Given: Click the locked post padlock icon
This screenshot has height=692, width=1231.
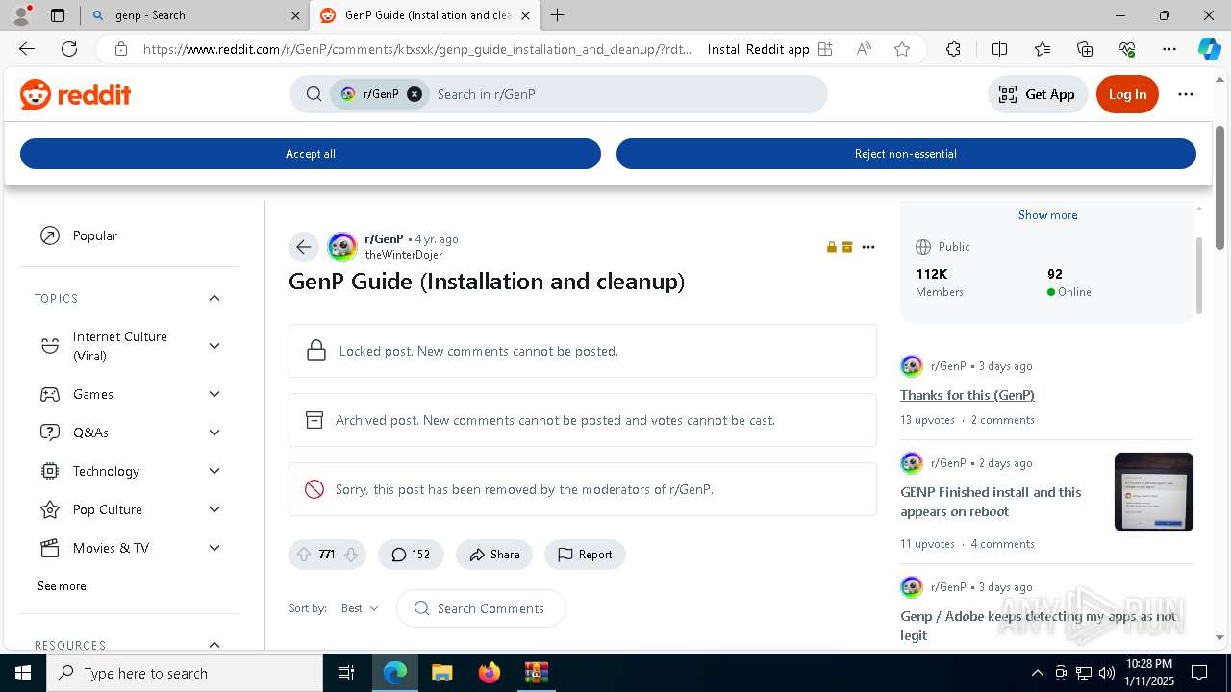Looking at the screenshot, I should pos(315,351).
